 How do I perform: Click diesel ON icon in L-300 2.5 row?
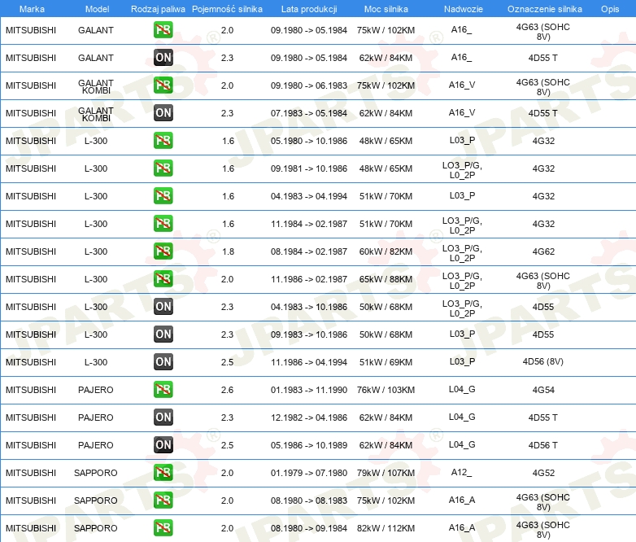pyautogui.click(x=163, y=361)
